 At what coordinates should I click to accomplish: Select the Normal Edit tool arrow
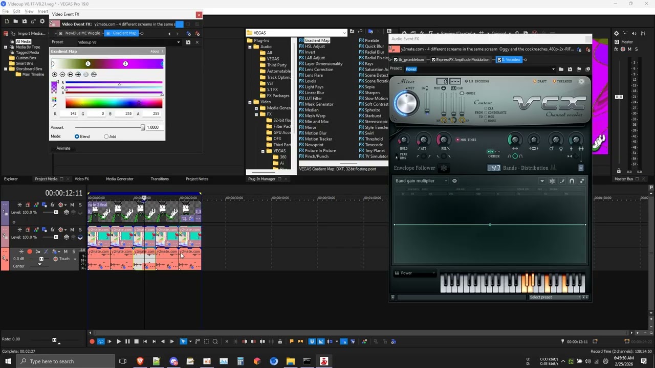coord(184,341)
